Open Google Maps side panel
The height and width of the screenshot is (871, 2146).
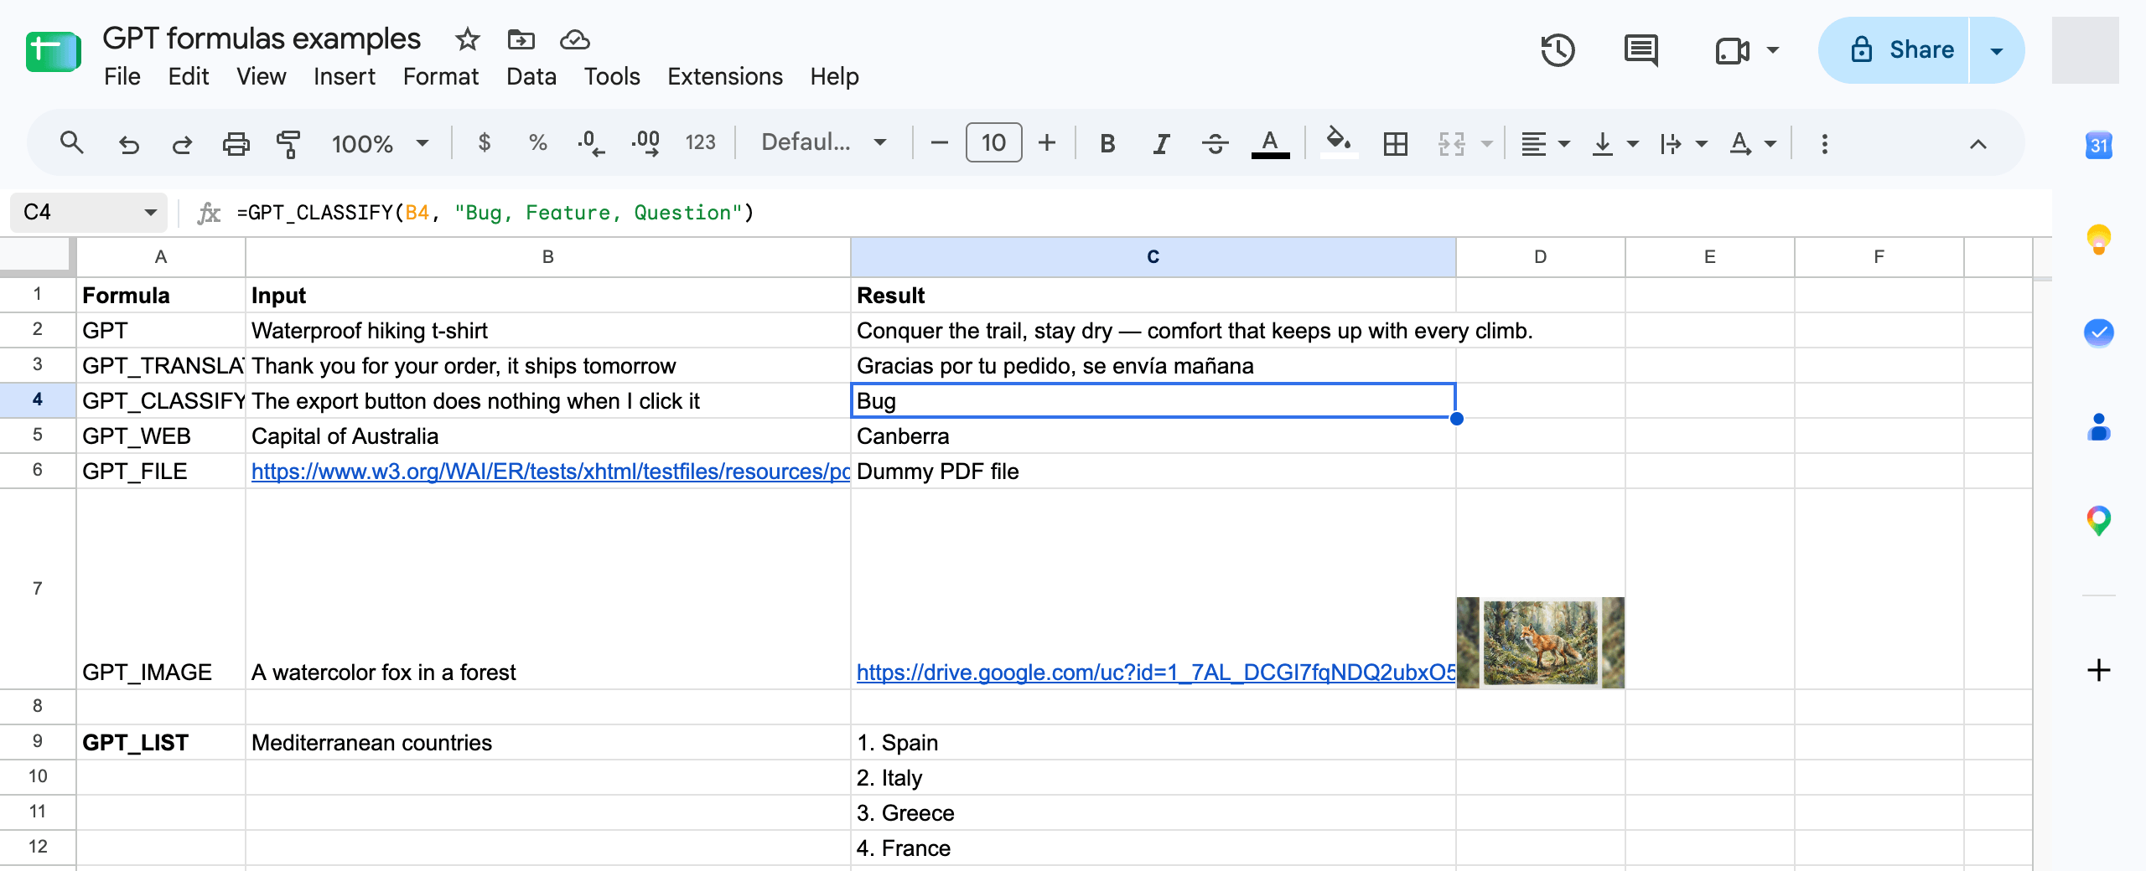2098,521
